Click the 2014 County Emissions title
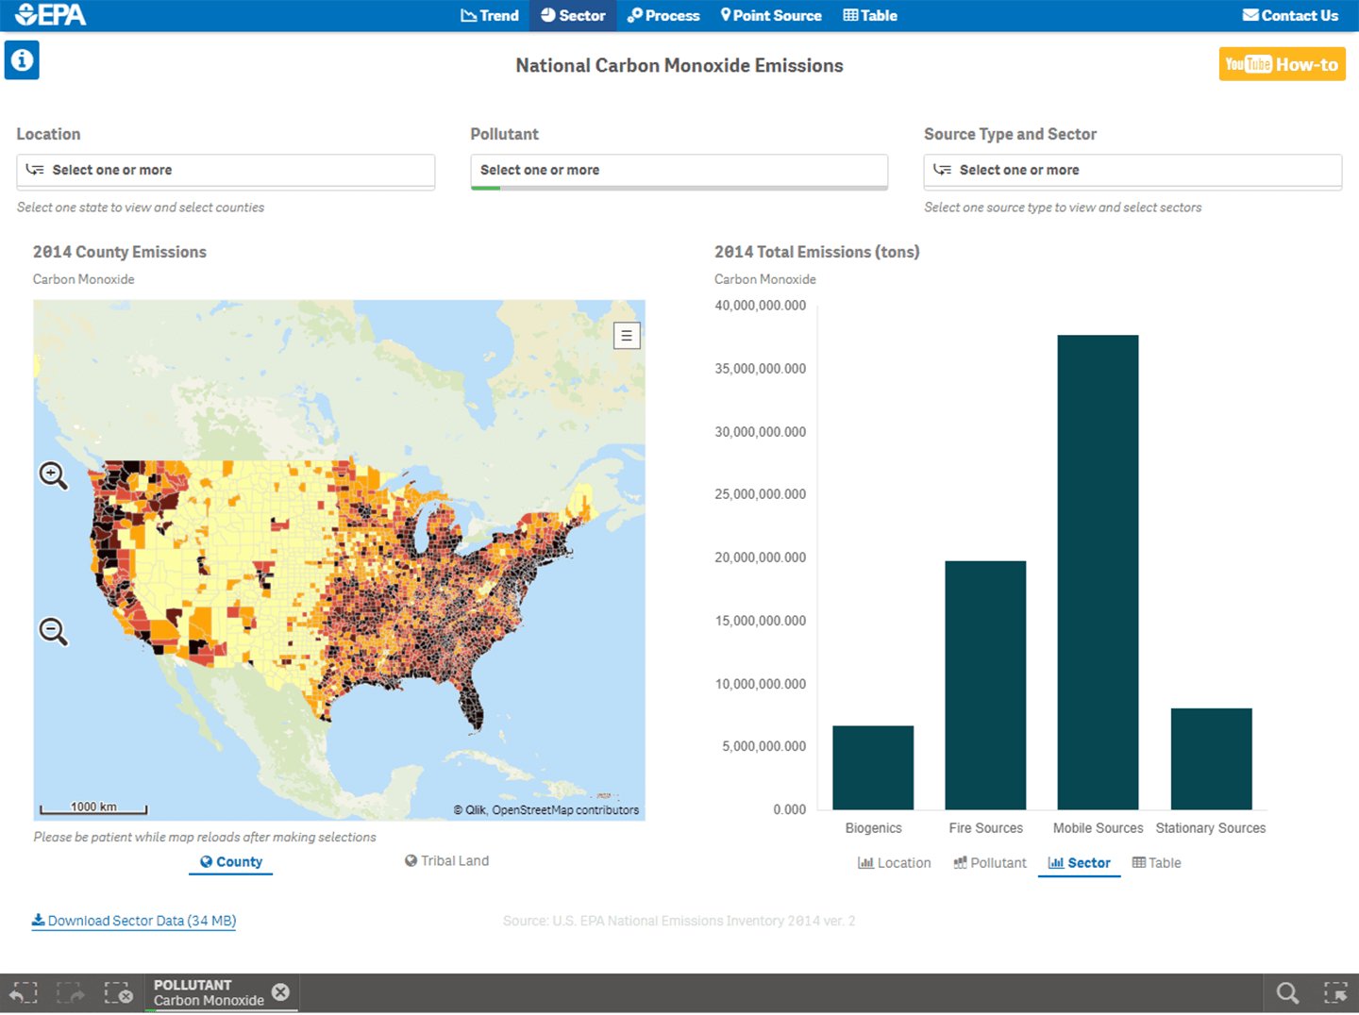 point(120,252)
